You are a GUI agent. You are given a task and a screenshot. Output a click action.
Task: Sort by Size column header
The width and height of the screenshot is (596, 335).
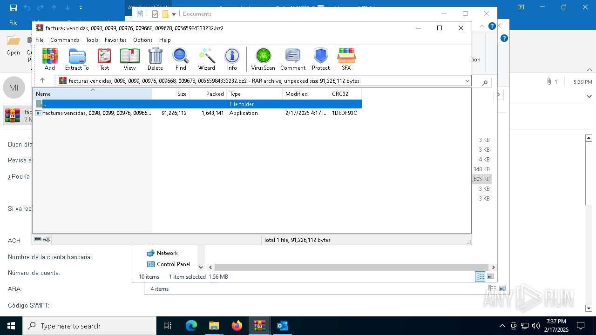pyautogui.click(x=171, y=94)
